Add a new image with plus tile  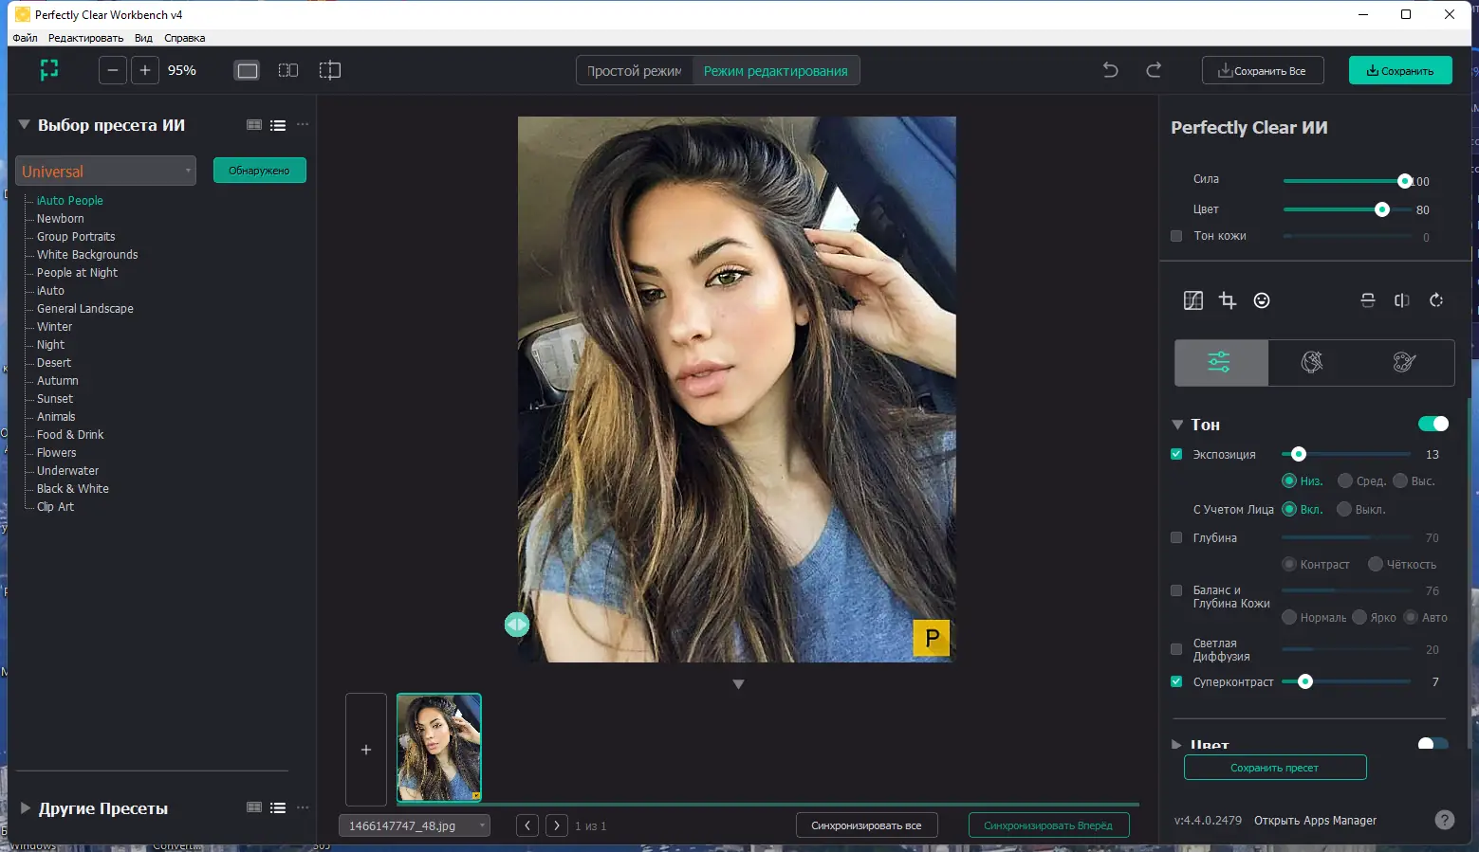(x=366, y=750)
